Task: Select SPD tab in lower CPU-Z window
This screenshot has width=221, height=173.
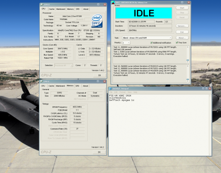Action: pyautogui.click(x=77, y=86)
